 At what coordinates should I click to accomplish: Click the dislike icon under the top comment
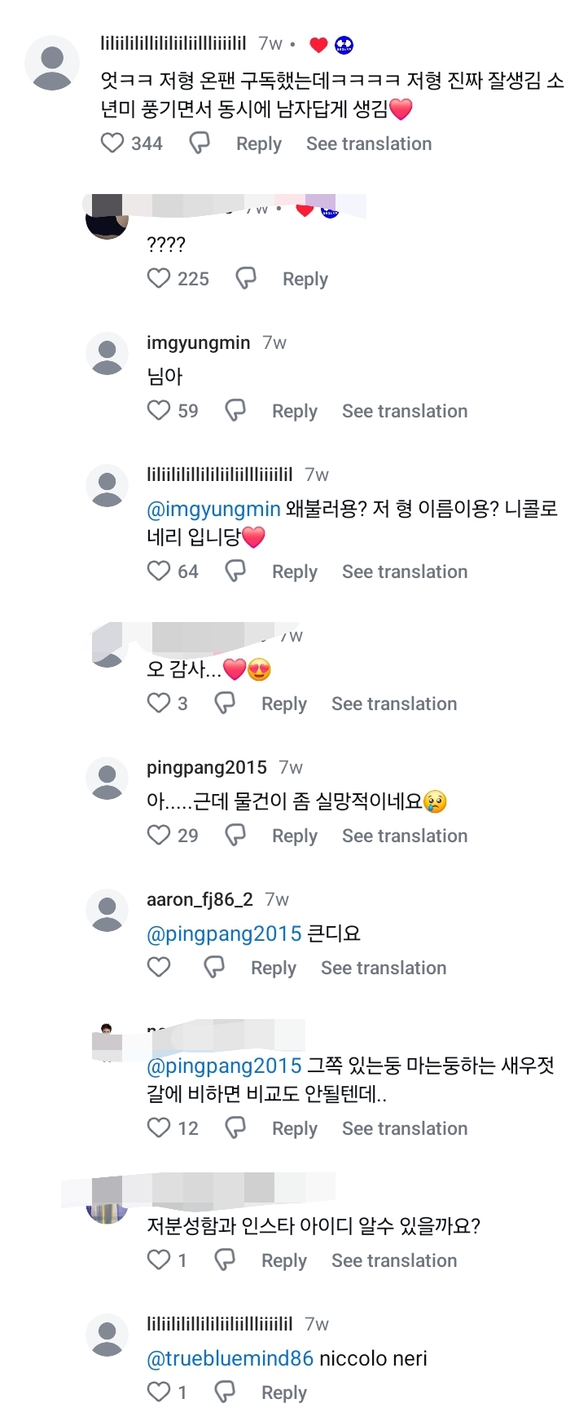click(x=198, y=143)
